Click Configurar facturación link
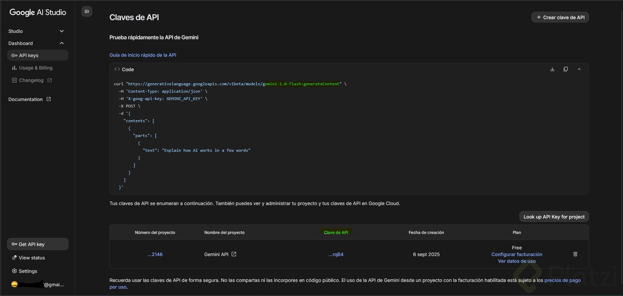 tap(517, 254)
